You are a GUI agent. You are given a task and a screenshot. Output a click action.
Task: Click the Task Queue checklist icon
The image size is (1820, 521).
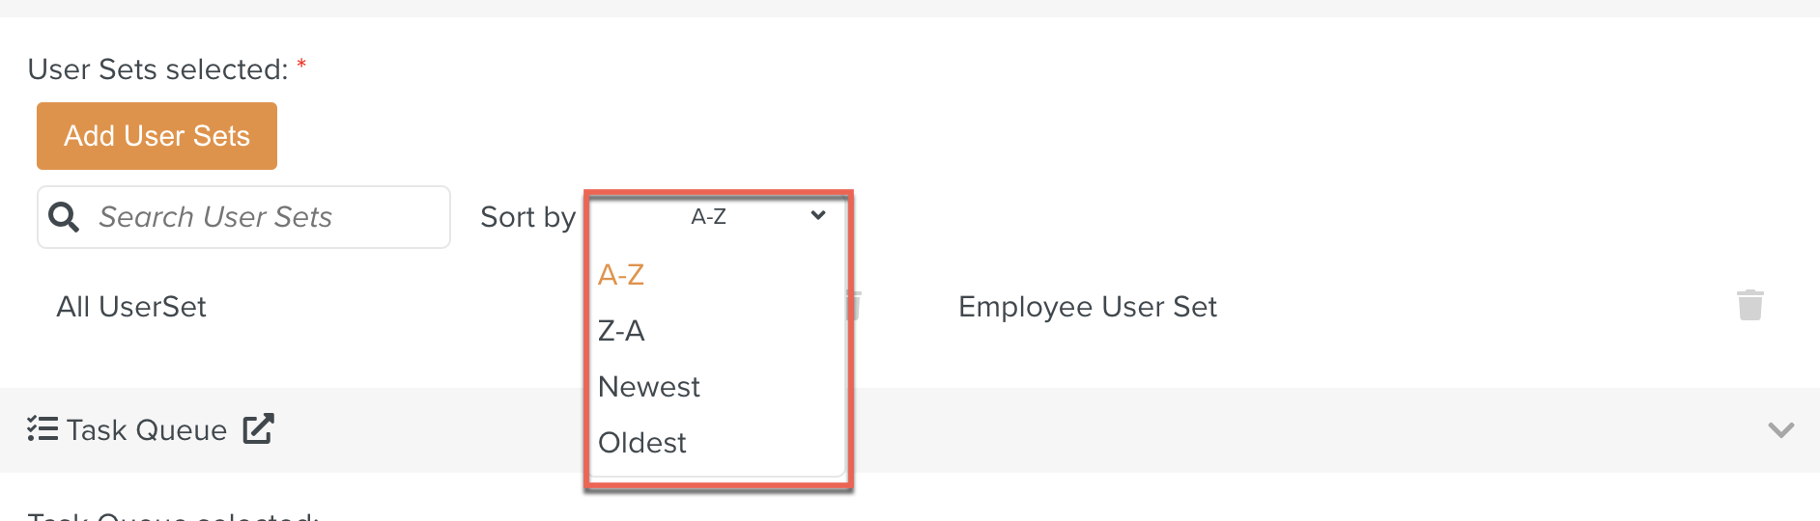pyautogui.click(x=43, y=428)
